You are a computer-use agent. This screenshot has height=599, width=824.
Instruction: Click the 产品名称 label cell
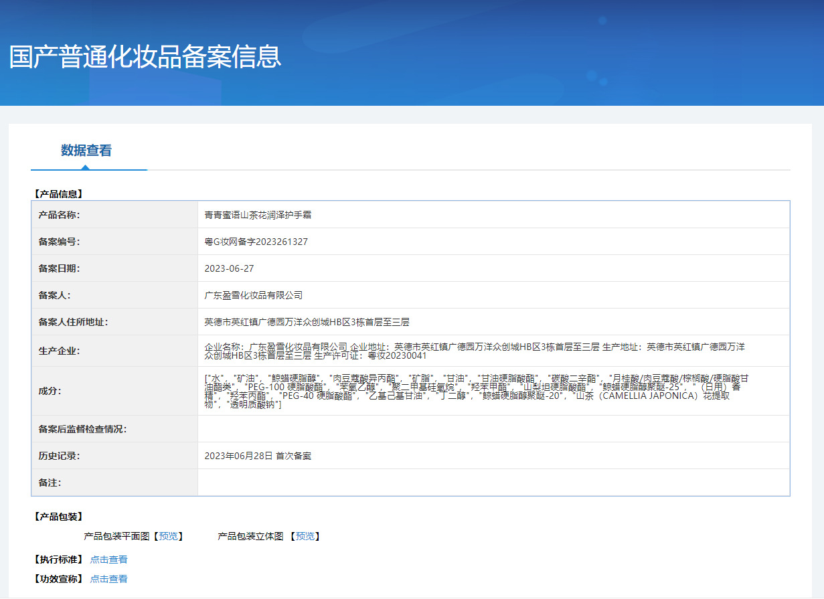pyautogui.click(x=114, y=215)
